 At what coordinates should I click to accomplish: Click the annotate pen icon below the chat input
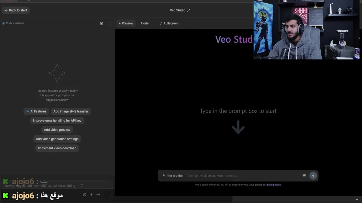[84, 195]
